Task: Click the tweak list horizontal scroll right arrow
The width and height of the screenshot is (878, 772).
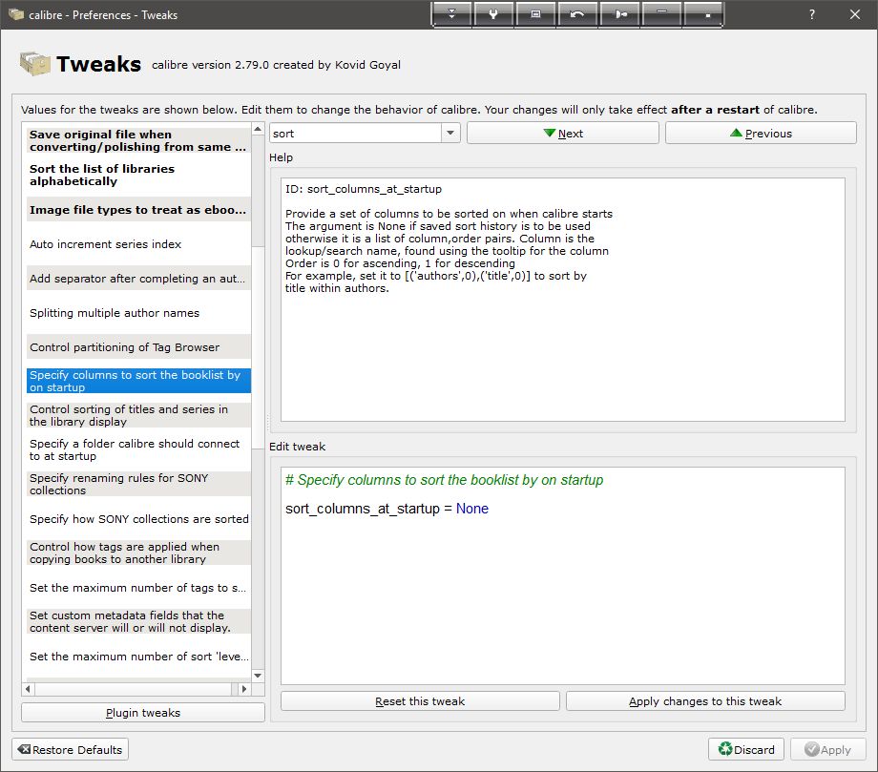Action: pos(244,689)
